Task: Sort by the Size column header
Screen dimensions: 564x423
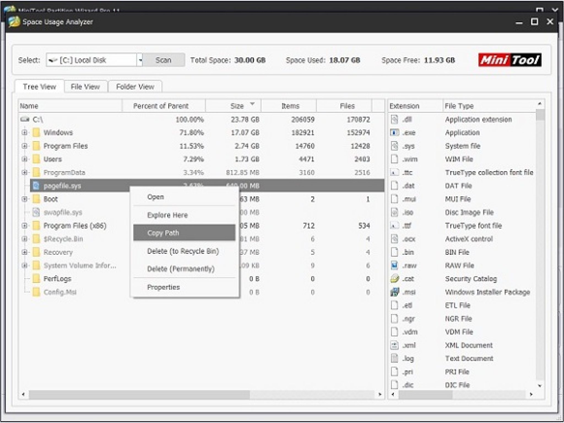Action: tap(237, 106)
